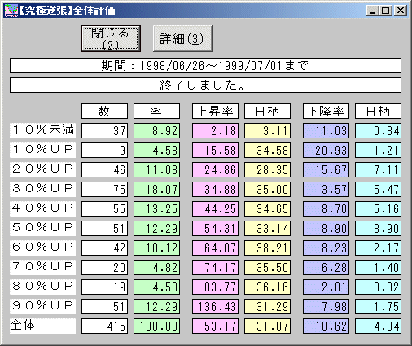
Task: Click pink rise-rate cell 136.43
Action: pyautogui.click(x=215, y=306)
